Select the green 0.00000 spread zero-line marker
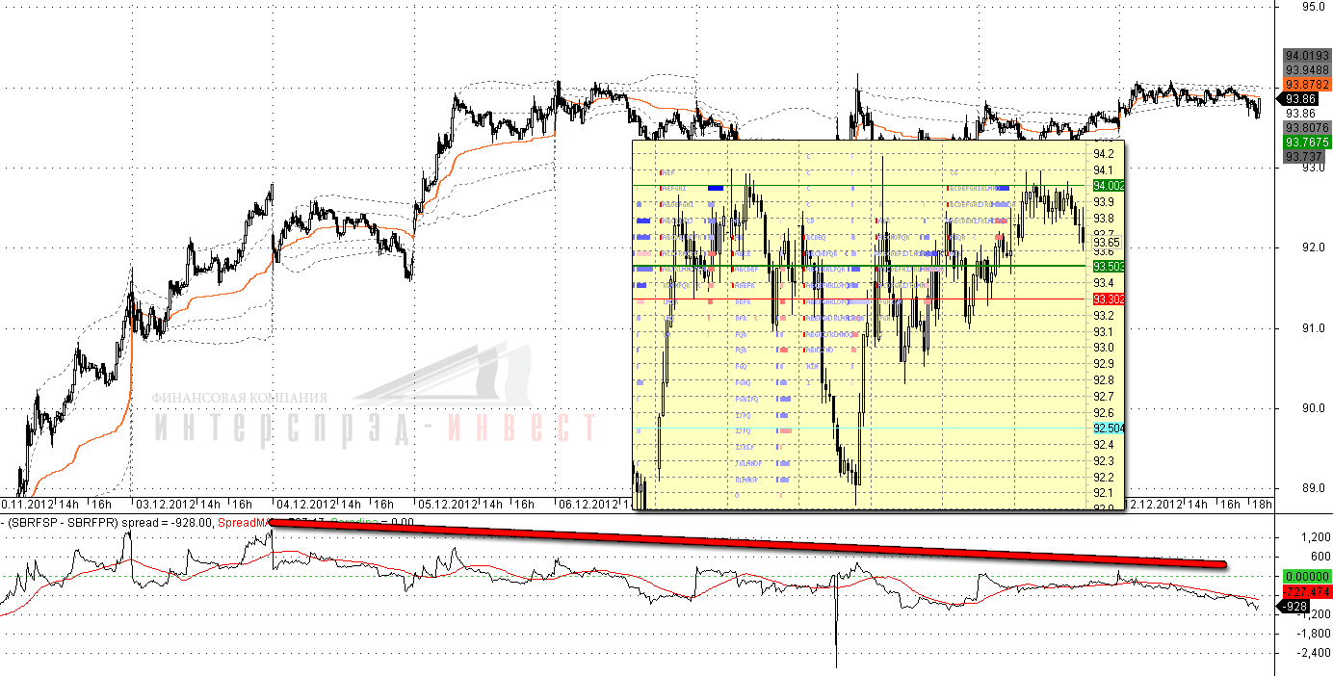Image resolution: width=1333 pixels, height=676 pixels. (x=1306, y=576)
